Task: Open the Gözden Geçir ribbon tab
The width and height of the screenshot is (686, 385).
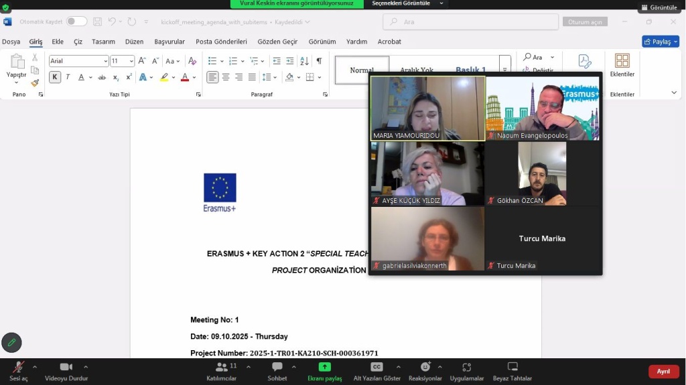Action: (x=277, y=42)
